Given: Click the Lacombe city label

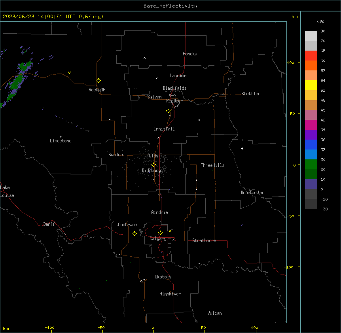Looking at the screenshot, I should point(178,76).
